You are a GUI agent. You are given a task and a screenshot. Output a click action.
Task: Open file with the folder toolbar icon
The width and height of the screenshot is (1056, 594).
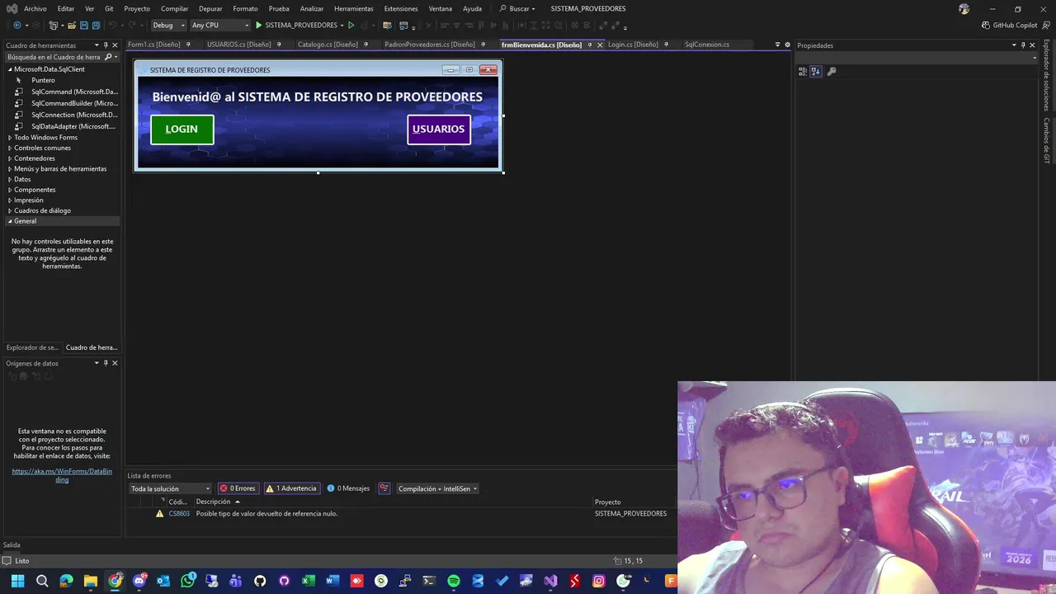72,26
